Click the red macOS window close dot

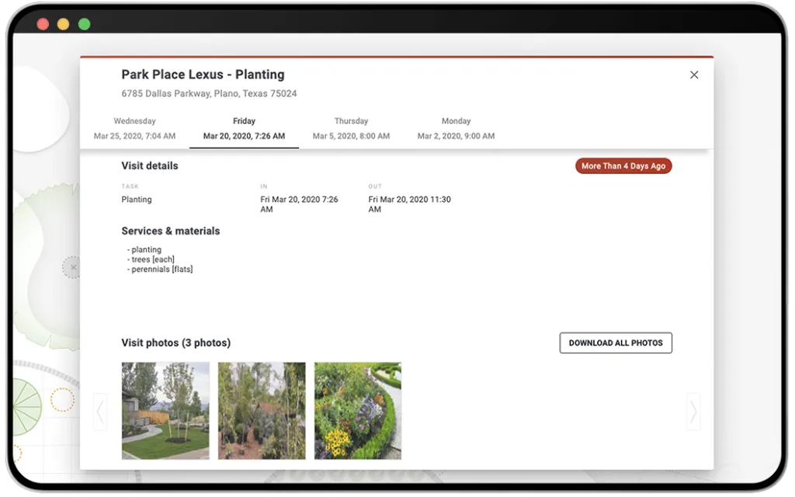click(x=43, y=24)
